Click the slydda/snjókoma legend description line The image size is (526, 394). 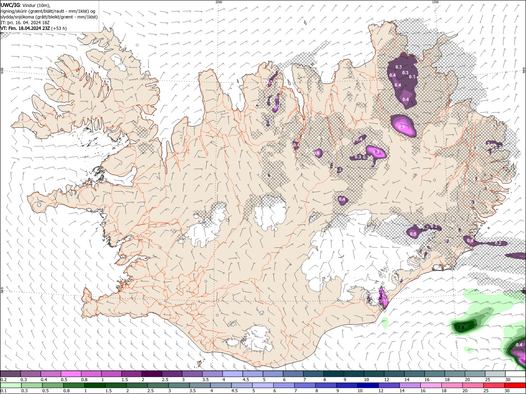pyautogui.click(x=49, y=17)
